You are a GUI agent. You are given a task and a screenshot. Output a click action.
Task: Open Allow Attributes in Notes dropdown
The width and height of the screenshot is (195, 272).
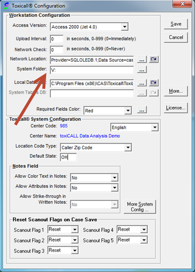pyautogui.click(x=114, y=188)
